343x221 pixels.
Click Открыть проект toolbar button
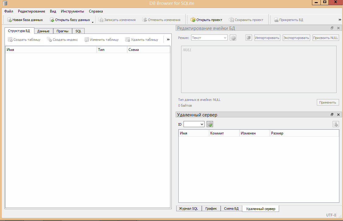point(206,20)
